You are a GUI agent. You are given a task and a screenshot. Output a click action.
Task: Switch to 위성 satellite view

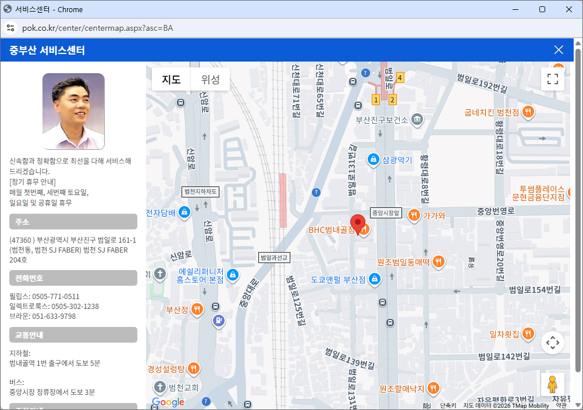[210, 80]
